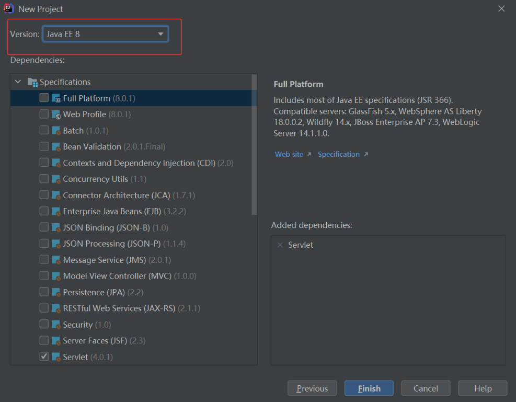This screenshot has width=516, height=402.
Task: Click the Enterprise Java Beans icon
Action: [x=56, y=211]
